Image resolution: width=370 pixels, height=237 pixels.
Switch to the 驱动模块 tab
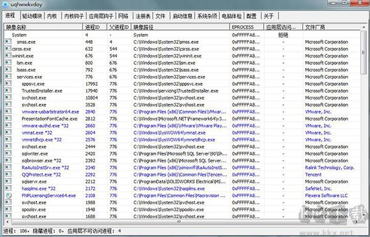click(32, 16)
